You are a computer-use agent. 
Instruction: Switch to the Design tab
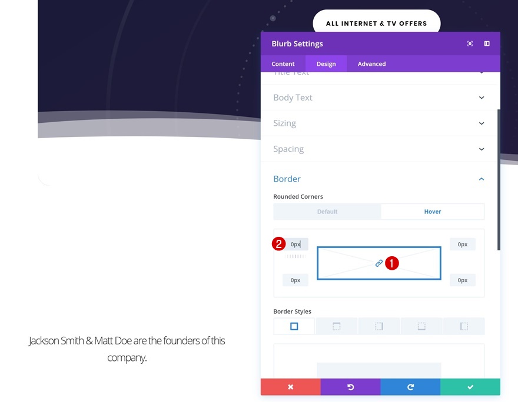[326, 63]
